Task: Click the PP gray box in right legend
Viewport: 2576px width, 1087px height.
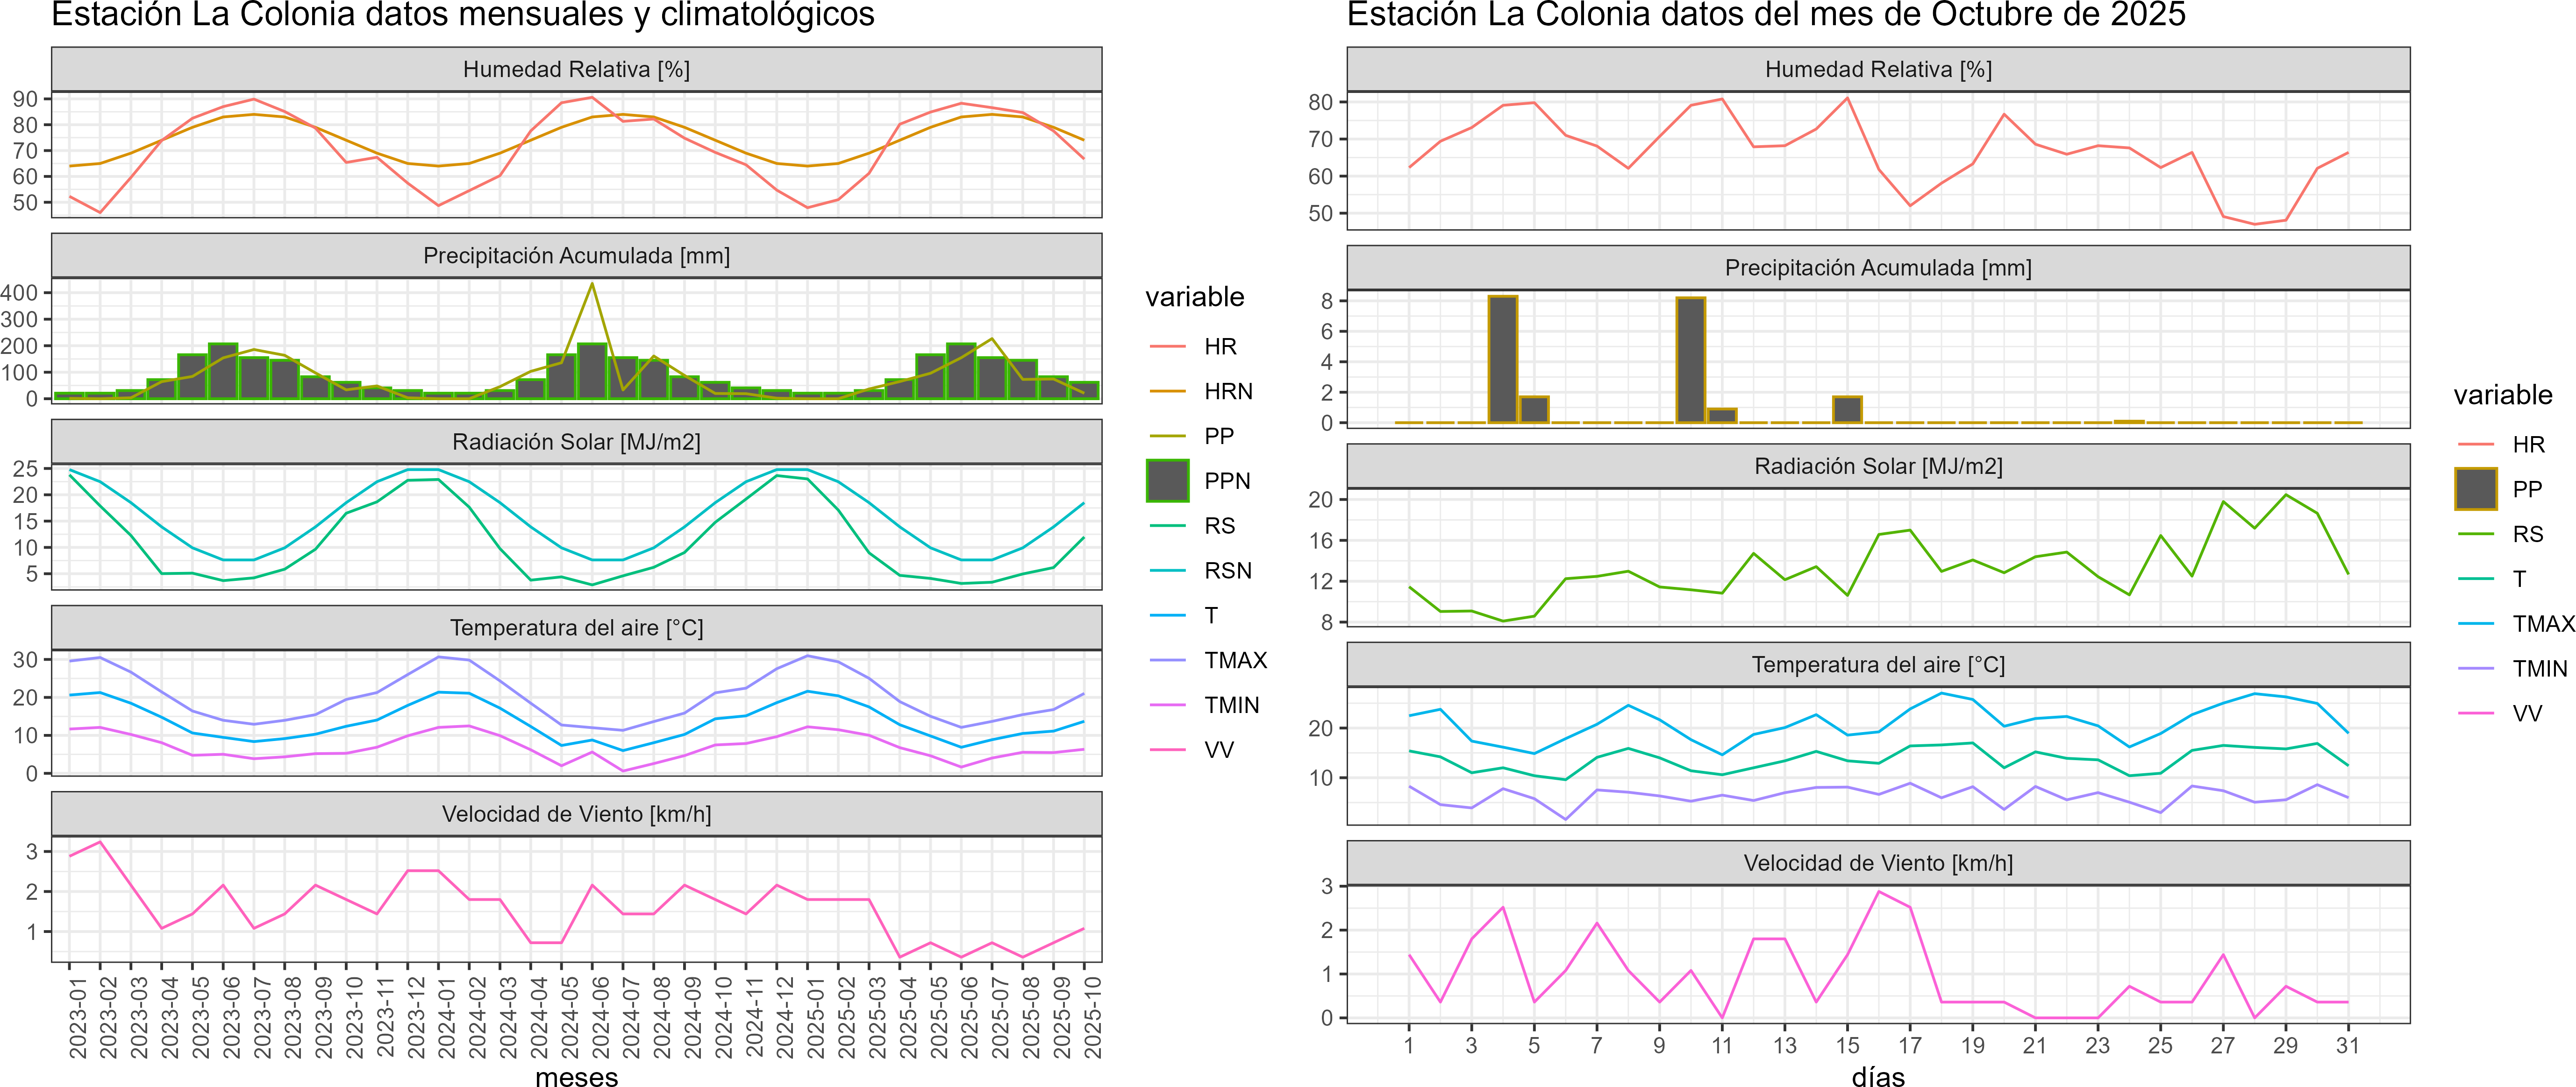Action: click(x=2475, y=488)
